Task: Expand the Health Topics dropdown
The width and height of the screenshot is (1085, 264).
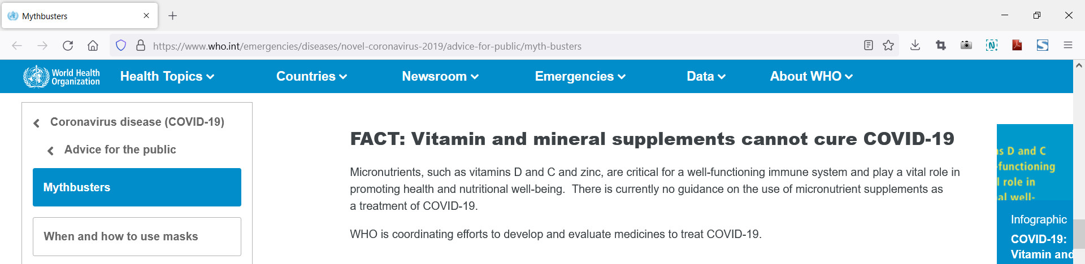Action: [x=167, y=77]
